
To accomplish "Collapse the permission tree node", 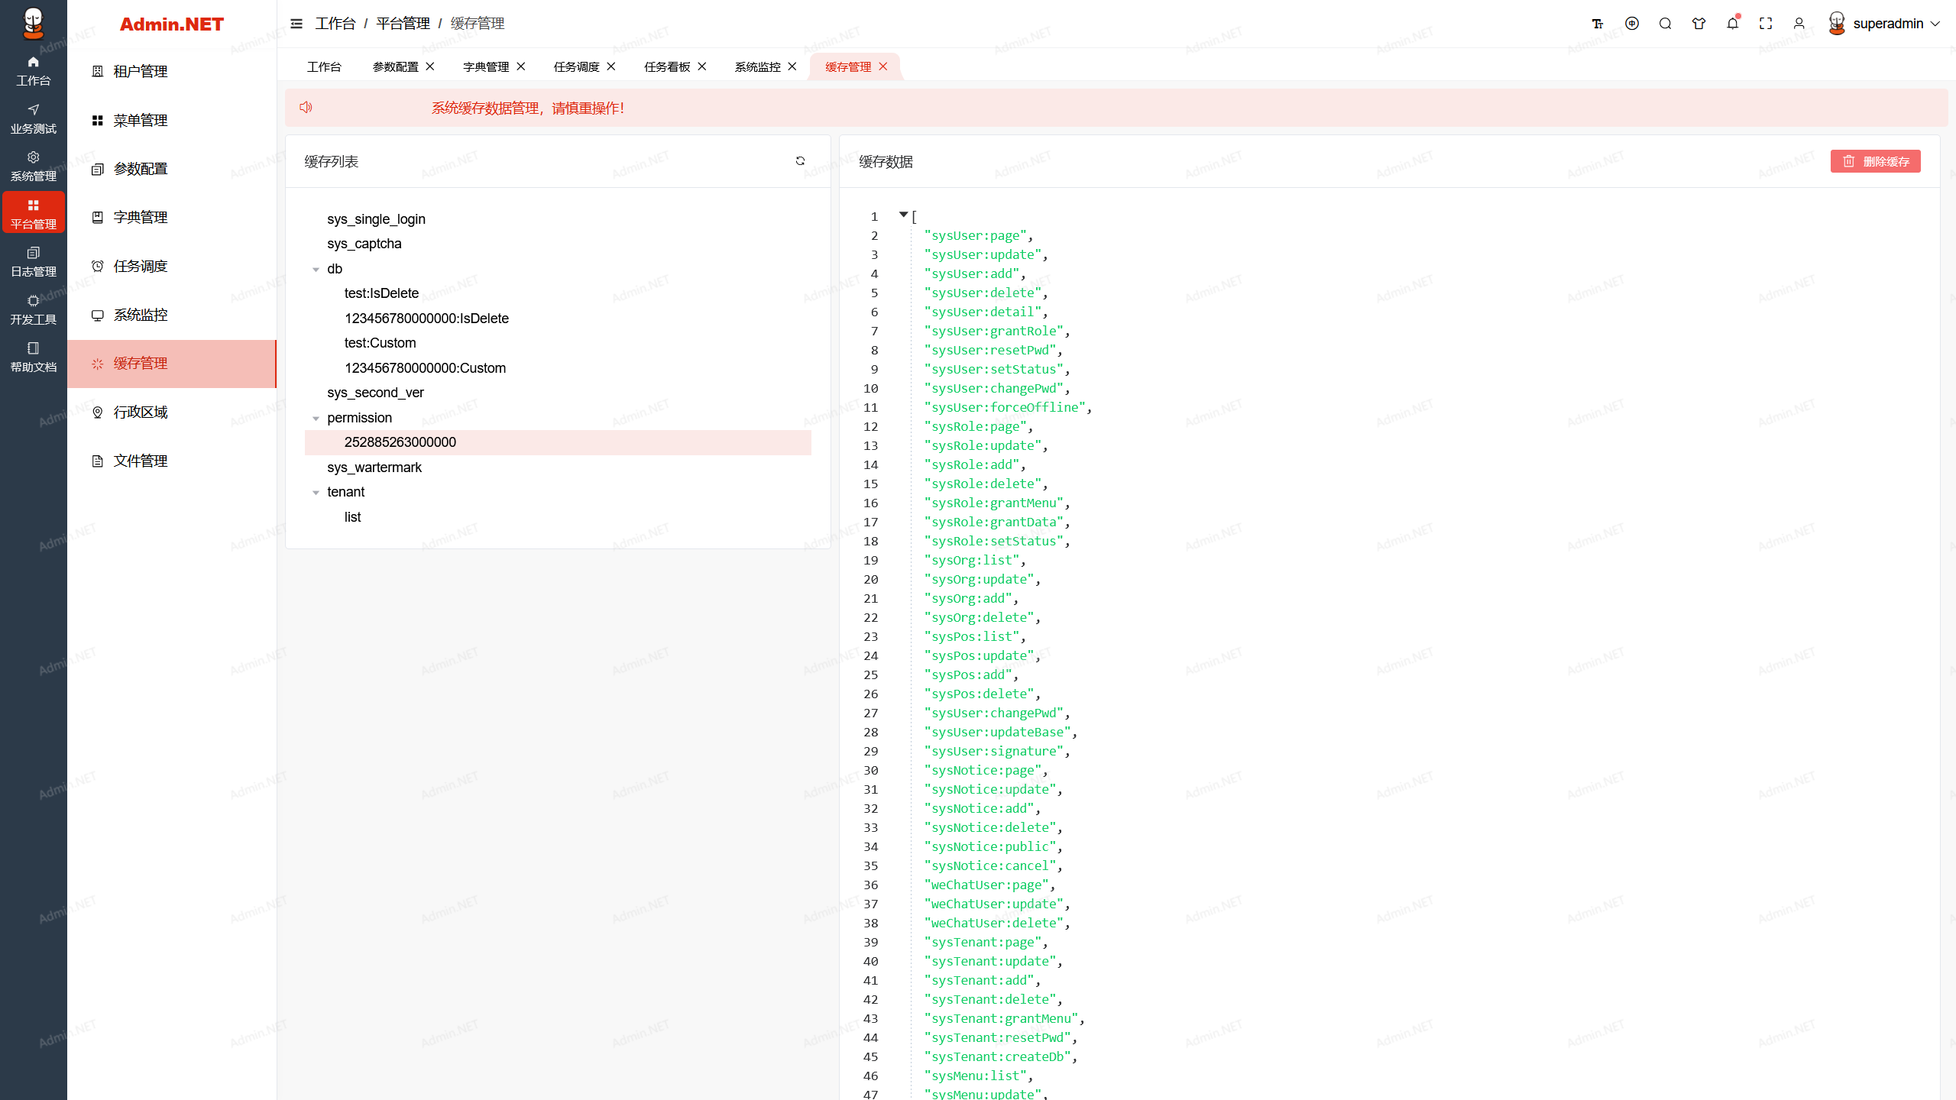I will point(316,419).
